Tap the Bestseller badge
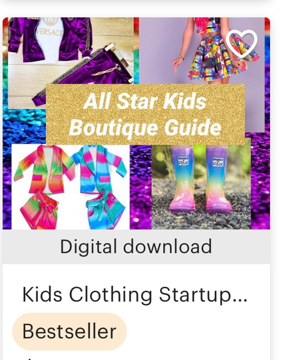The image size is (289, 360). coord(69,331)
